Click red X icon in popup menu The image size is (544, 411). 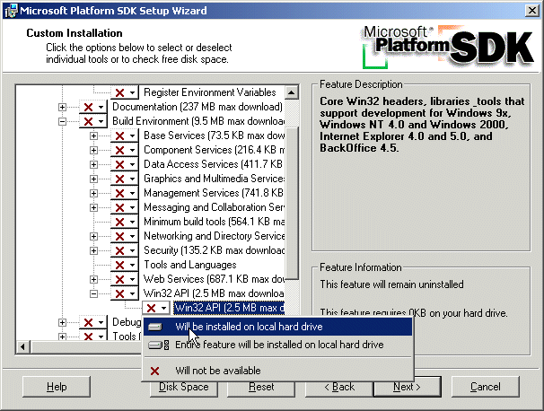154,372
